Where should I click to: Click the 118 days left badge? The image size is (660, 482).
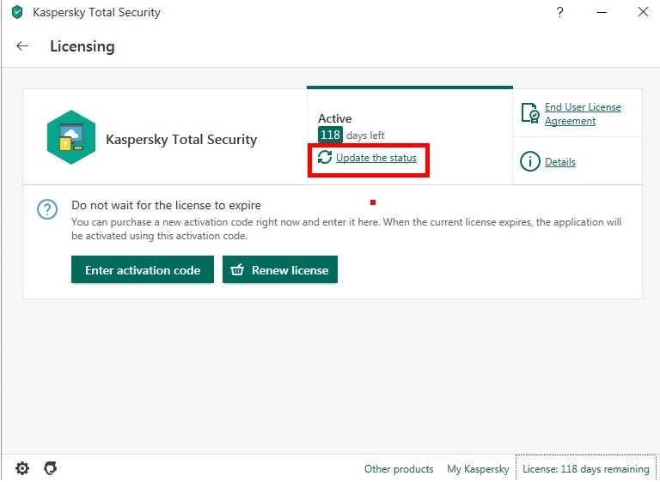[x=330, y=136]
